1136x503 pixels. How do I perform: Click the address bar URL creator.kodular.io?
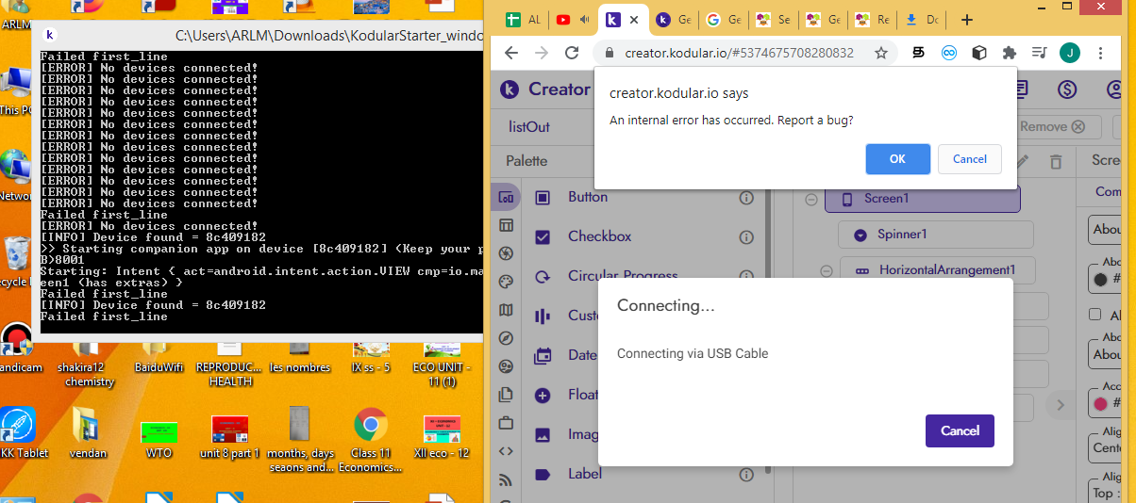pyautogui.click(x=739, y=53)
